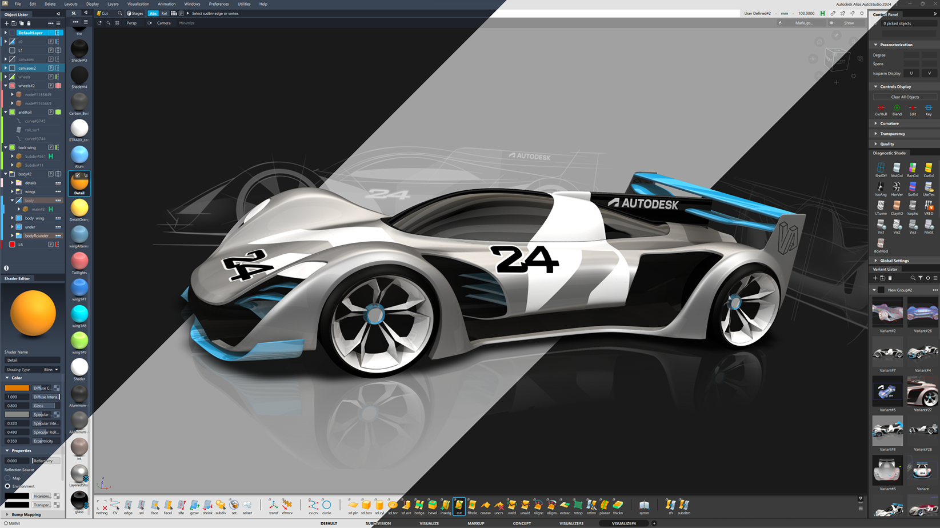
Task: Switch to the MARKUP workspace tab
Action: click(476, 523)
